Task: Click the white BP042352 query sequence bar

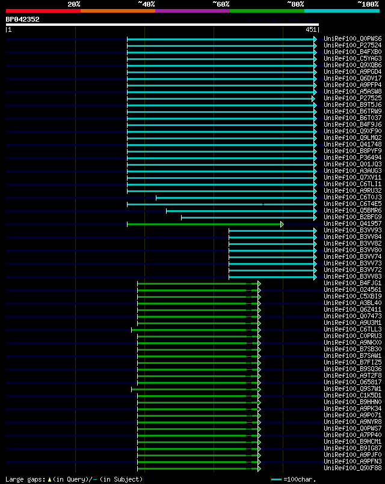Action: click(162, 25)
